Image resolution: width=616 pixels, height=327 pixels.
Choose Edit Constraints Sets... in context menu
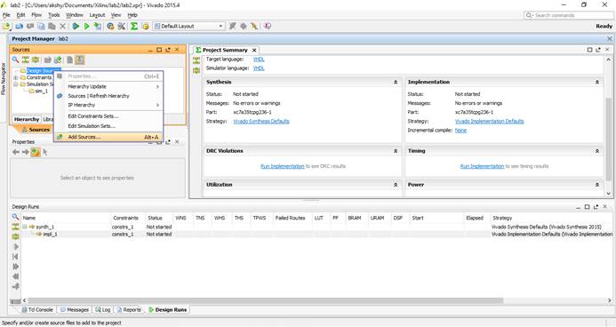click(108, 116)
